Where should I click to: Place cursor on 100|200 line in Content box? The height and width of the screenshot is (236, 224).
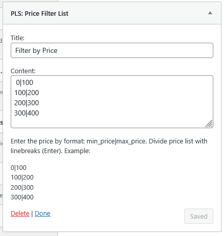[26, 93]
